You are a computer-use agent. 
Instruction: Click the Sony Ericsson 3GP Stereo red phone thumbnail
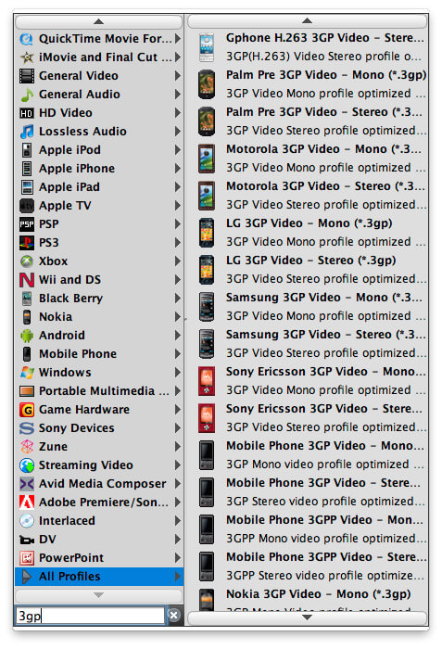207,418
